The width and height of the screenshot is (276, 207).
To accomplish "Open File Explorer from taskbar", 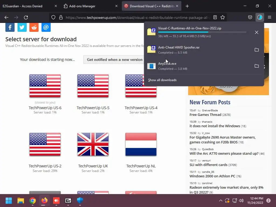I will coord(20,201).
